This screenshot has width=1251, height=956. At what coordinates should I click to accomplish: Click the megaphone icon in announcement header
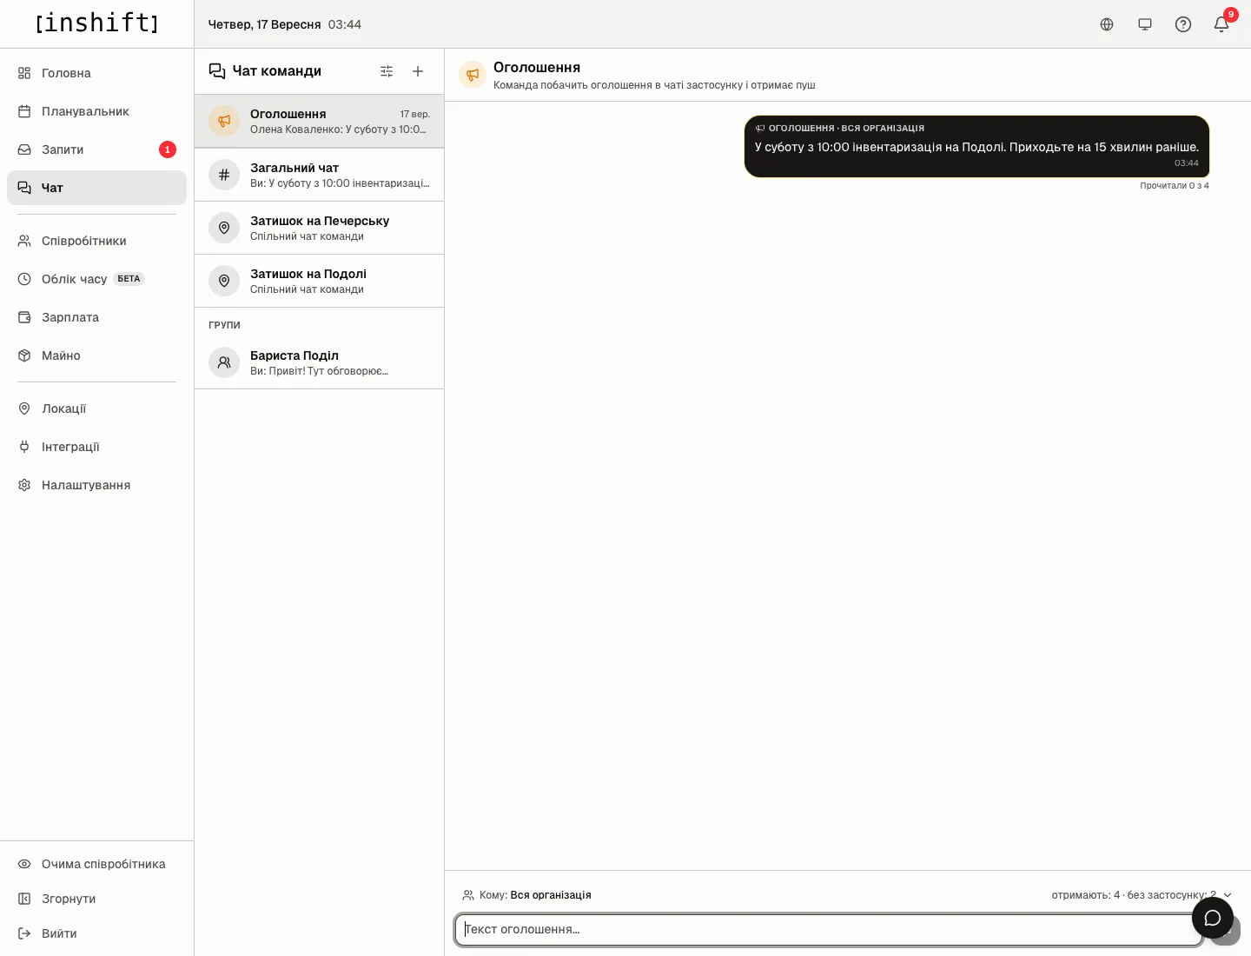(x=473, y=75)
